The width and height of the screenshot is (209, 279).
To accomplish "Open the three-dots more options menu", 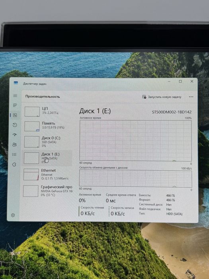I will point(191,97).
